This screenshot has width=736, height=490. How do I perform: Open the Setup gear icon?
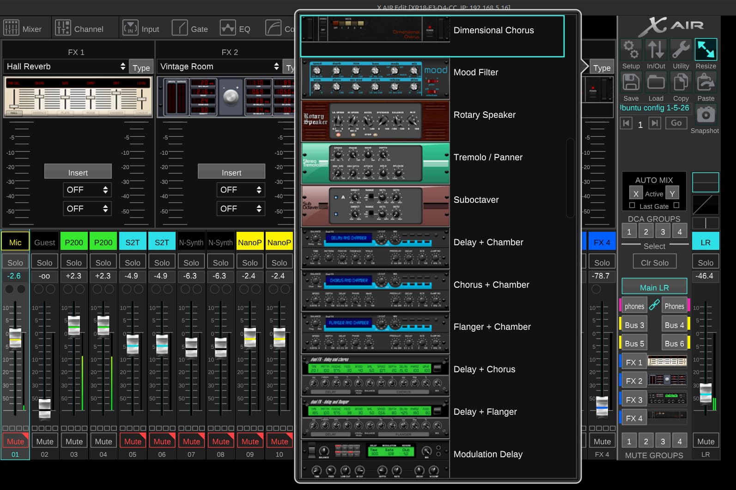[x=631, y=50]
